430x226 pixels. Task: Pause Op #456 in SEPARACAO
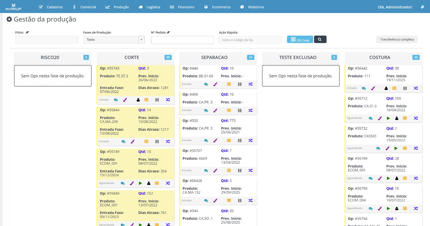[240, 110]
